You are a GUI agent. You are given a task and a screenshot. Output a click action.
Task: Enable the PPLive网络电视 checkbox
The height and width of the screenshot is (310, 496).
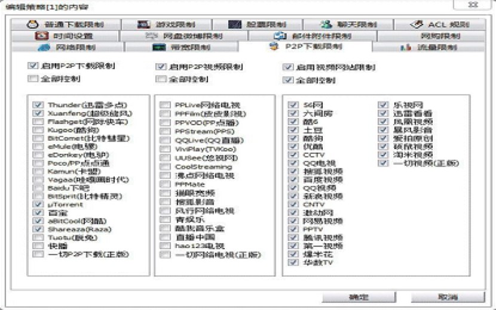pos(165,105)
